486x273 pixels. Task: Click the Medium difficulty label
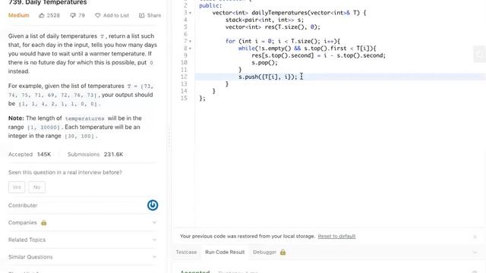click(x=18, y=15)
